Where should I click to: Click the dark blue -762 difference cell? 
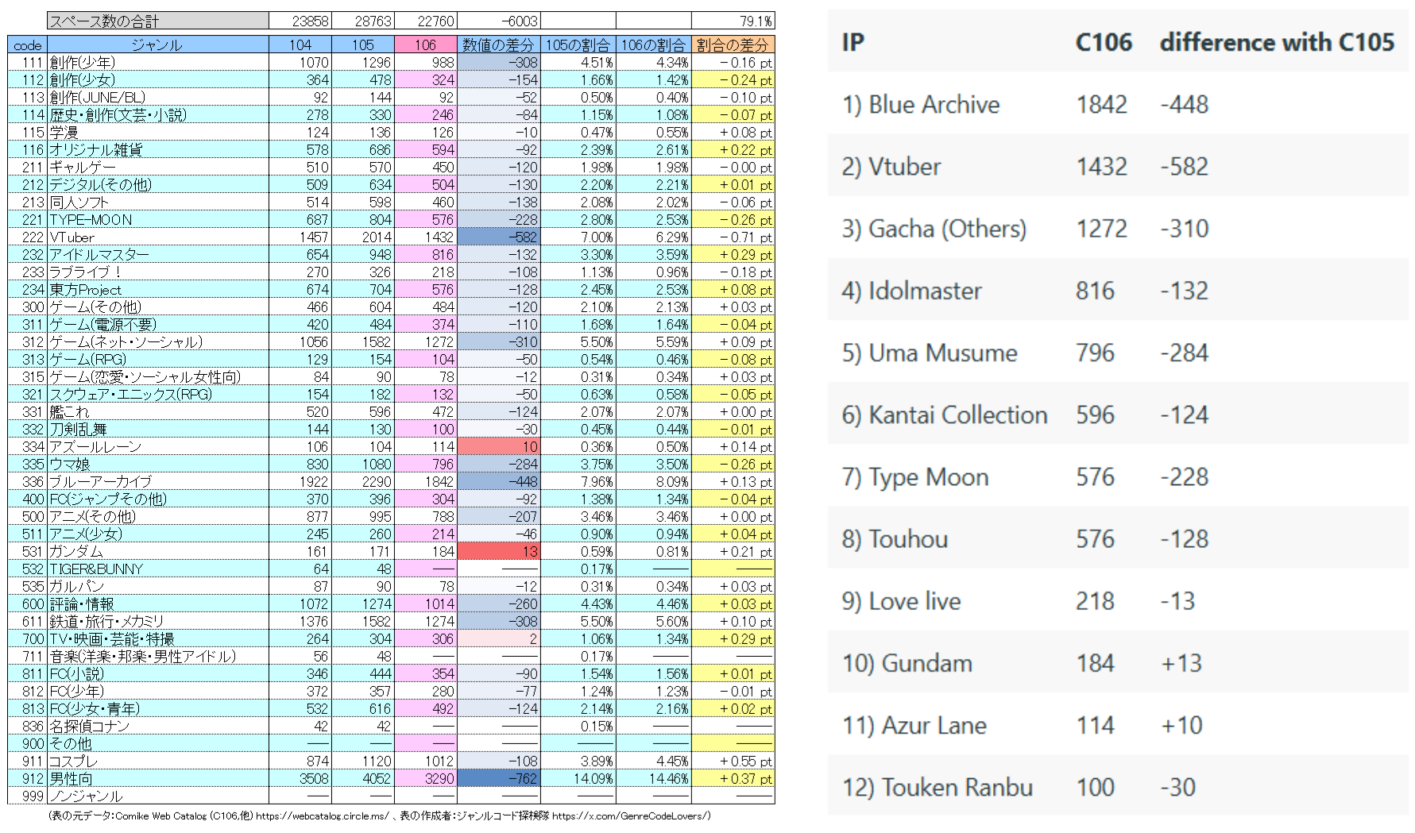click(499, 778)
